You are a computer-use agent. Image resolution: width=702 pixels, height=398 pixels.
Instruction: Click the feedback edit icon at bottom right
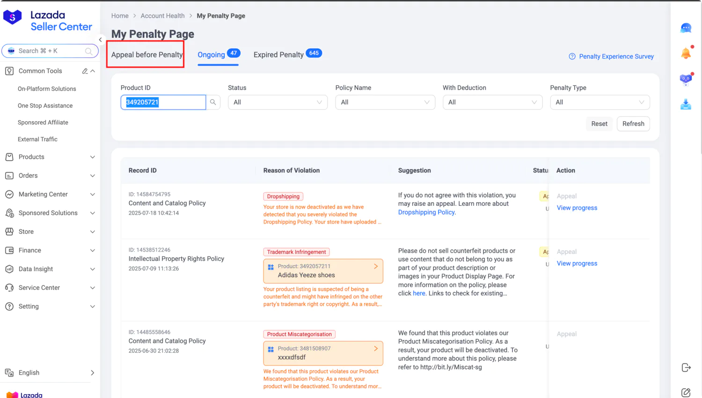pyautogui.click(x=686, y=392)
